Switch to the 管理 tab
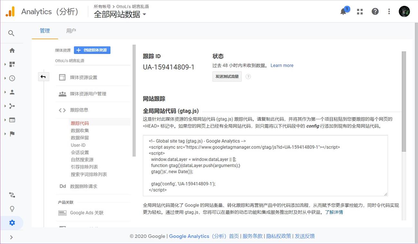The image size is (418, 244). pos(45,31)
